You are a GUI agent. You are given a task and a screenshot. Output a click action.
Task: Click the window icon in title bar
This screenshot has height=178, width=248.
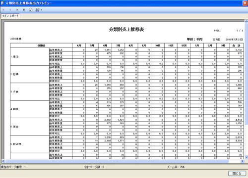pos(2,3)
